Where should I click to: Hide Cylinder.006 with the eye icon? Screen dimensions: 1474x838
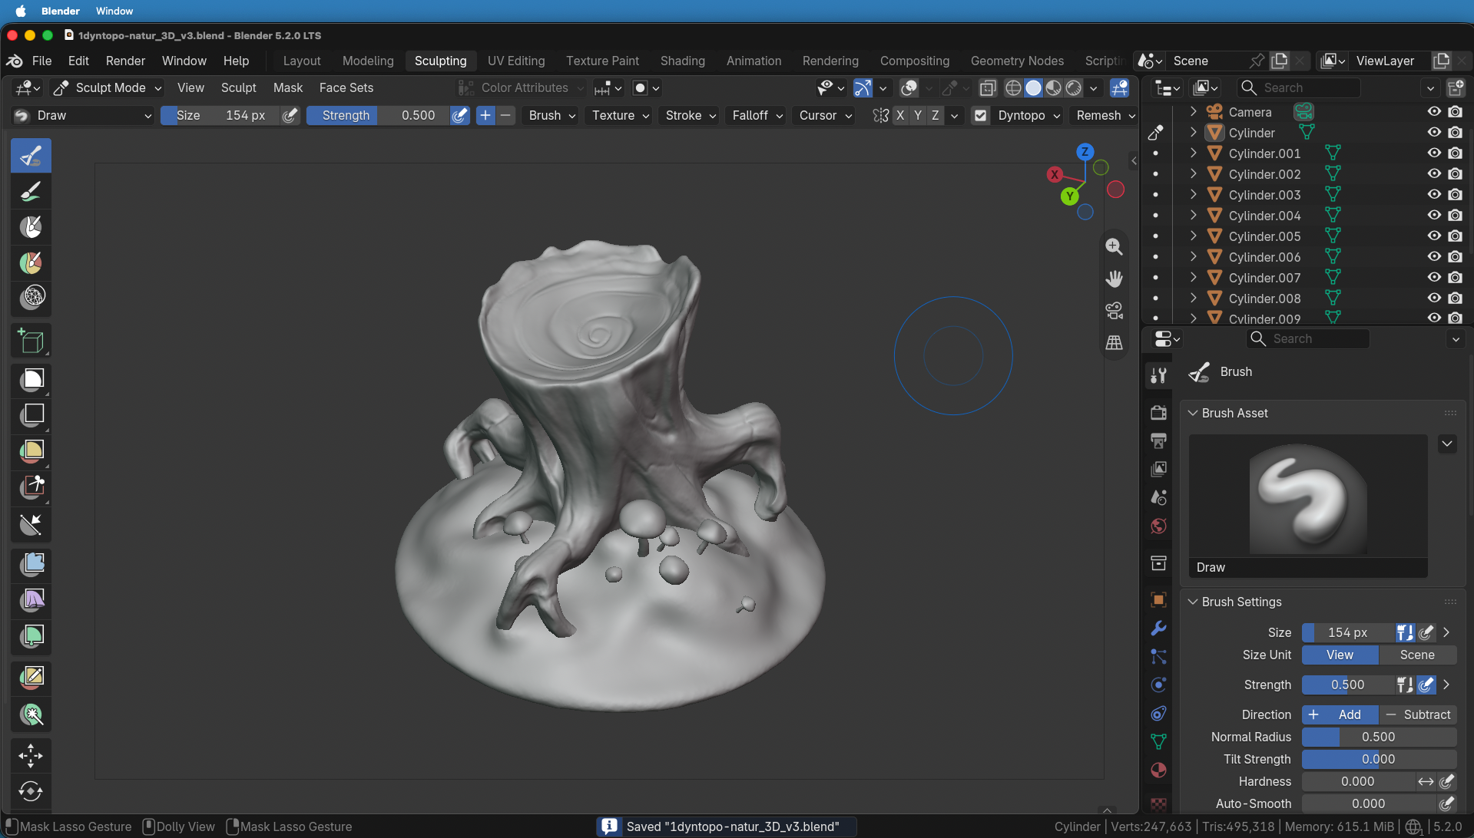point(1433,257)
